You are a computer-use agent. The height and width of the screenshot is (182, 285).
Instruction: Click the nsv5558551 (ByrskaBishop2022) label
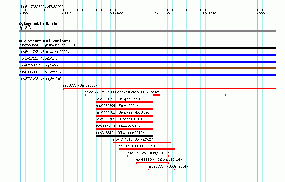[x=47, y=45]
